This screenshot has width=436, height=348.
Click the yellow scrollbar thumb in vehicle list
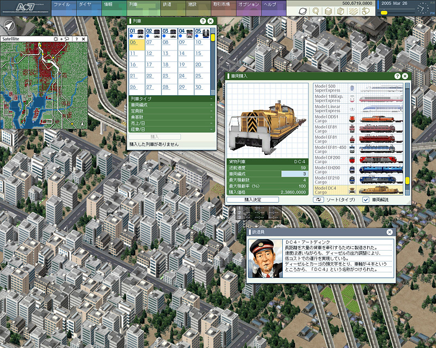[407, 181]
